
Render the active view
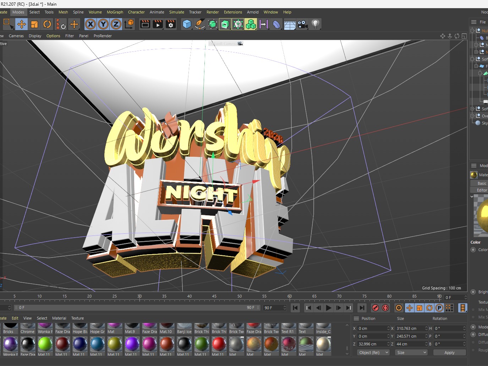click(x=145, y=24)
